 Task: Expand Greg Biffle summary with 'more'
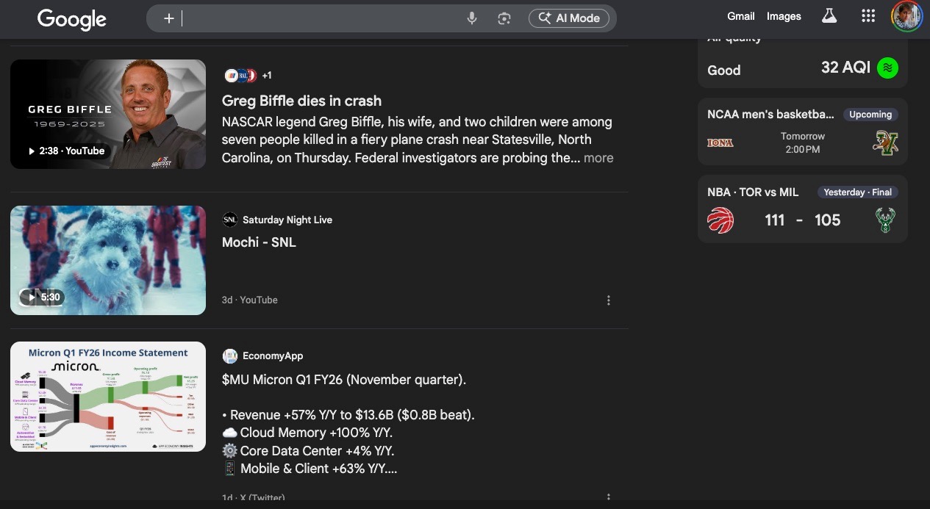tap(598, 158)
